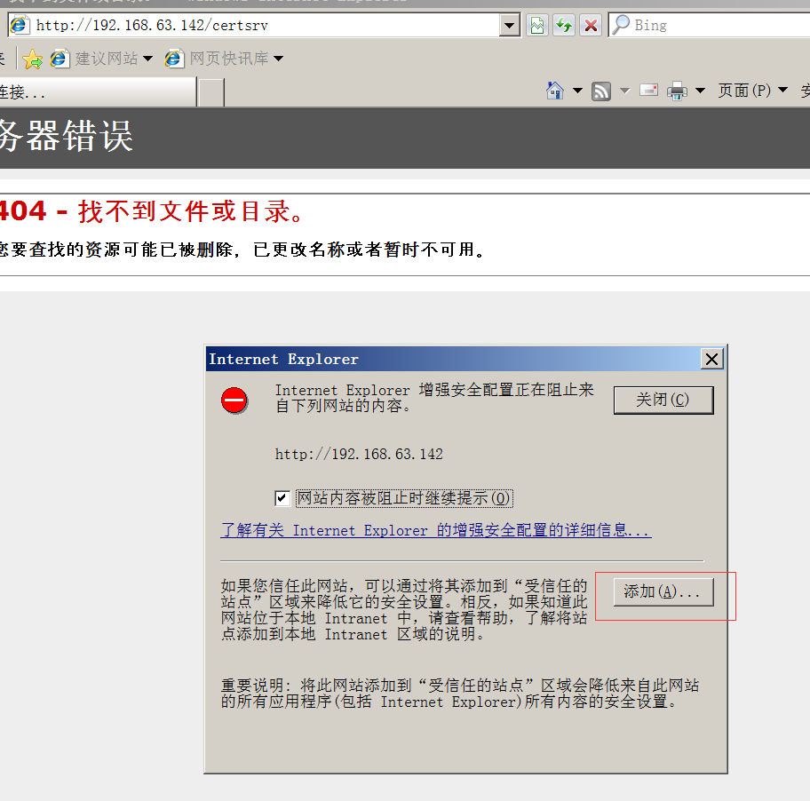Click the blocked URL text http://192.168.63.142
Viewport: 810px width, 801px height.
tap(359, 455)
